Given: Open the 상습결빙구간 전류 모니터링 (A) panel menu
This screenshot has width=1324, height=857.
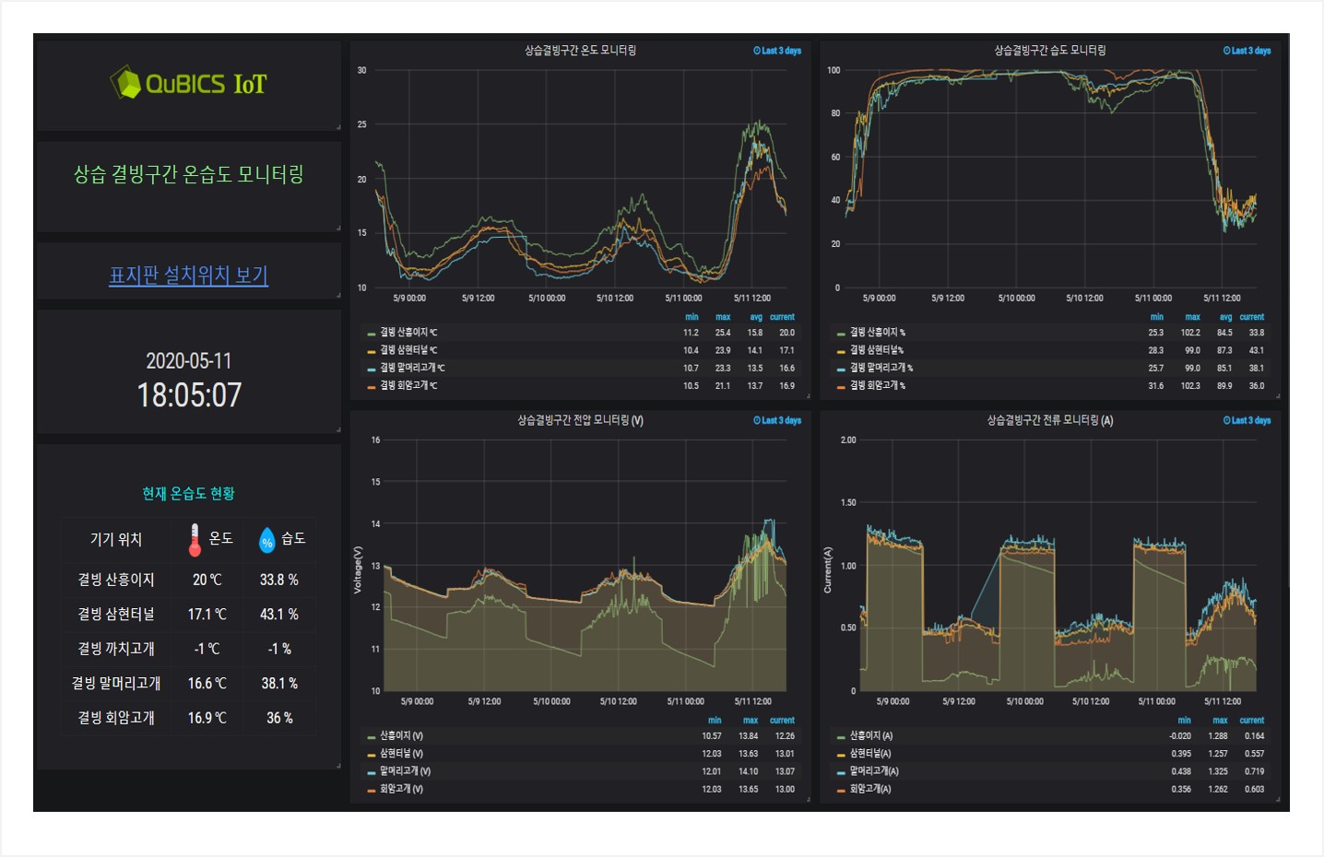Looking at the screenshot, I should 1049,420.
